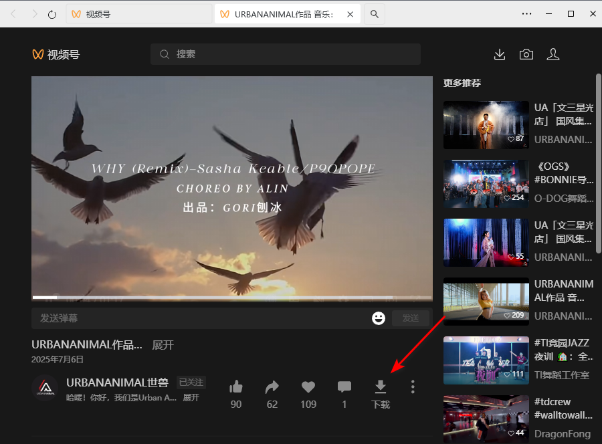Open comments with the speech bubble icon
The width and height of the screenshot is (602, 444).
pyautogui.click(x=344, y=387)
